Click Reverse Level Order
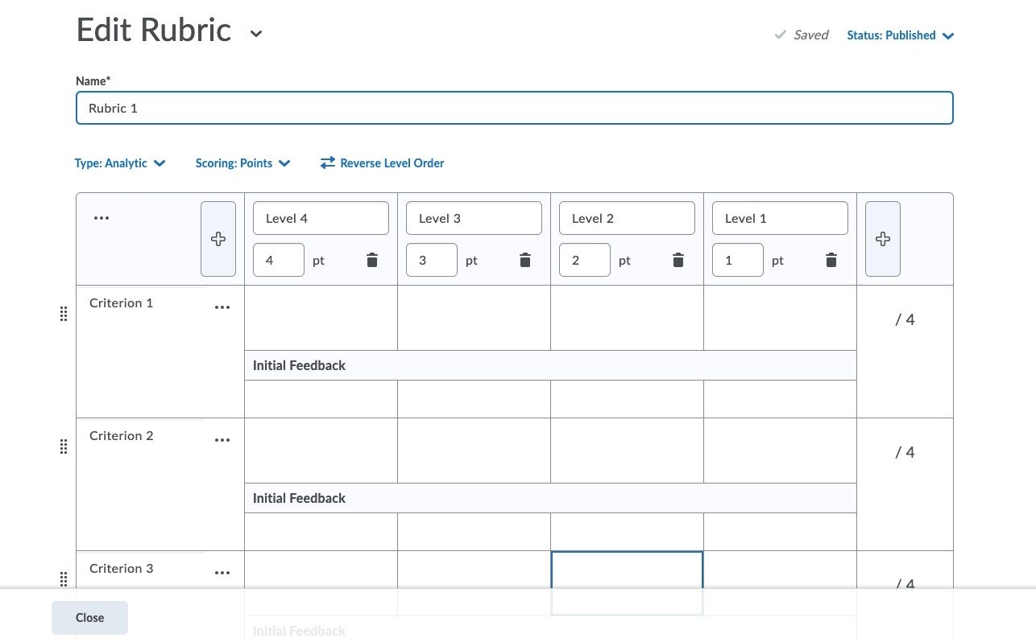The height and width of the screenshot is (642, 1036). click(x=383, y=163)
